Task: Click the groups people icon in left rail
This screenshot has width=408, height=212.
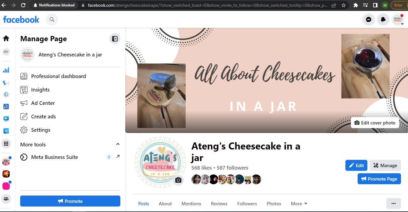Action: tap(6, 199)
